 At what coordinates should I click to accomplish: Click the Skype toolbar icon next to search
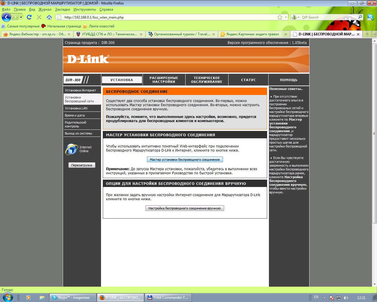coord(370,17)
